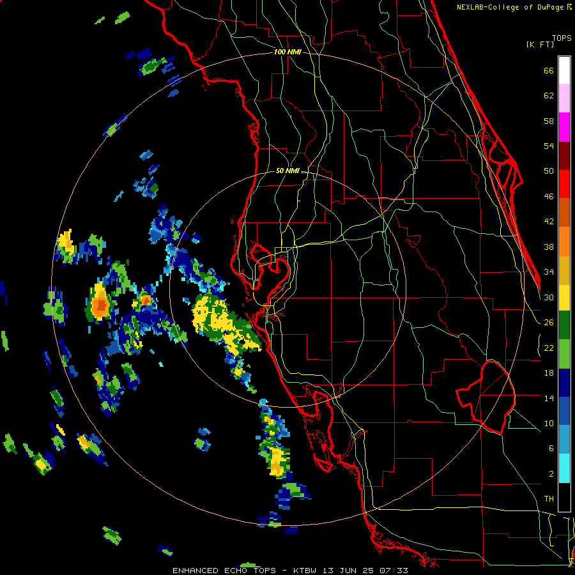Click the 50 NMI range ring label
Screen dimensions: 575x575
[287, 171]
